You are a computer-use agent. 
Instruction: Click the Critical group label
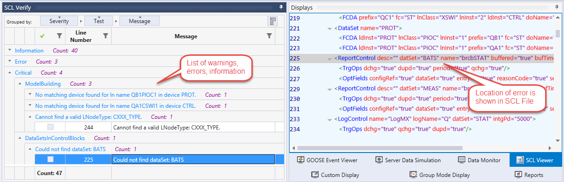point(23,73)
